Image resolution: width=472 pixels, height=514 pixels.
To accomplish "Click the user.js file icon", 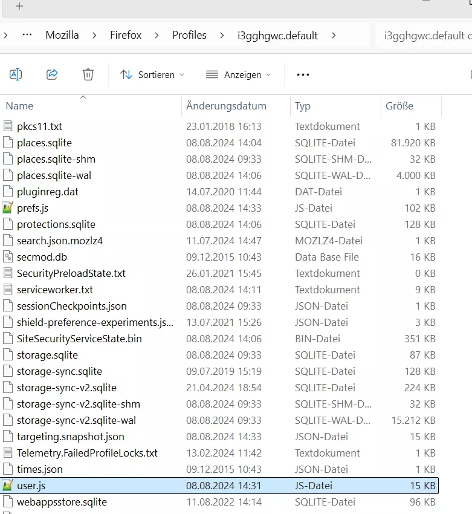I will click(8, 485).
